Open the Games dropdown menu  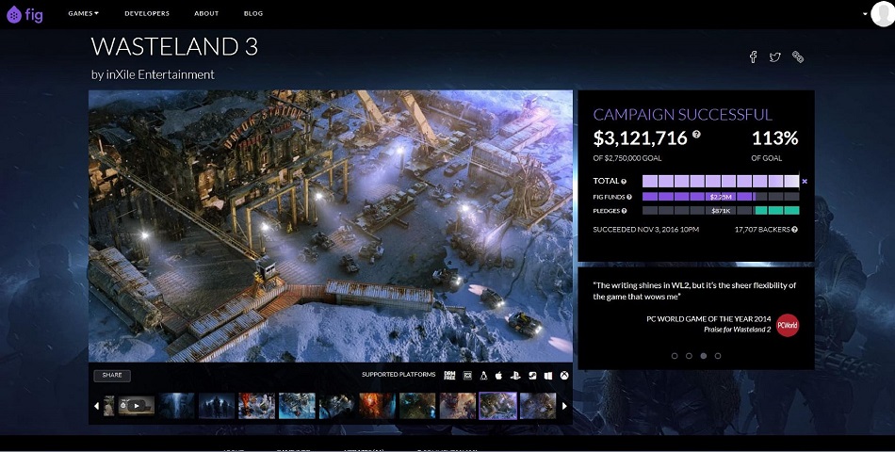(x=83, y=13)
